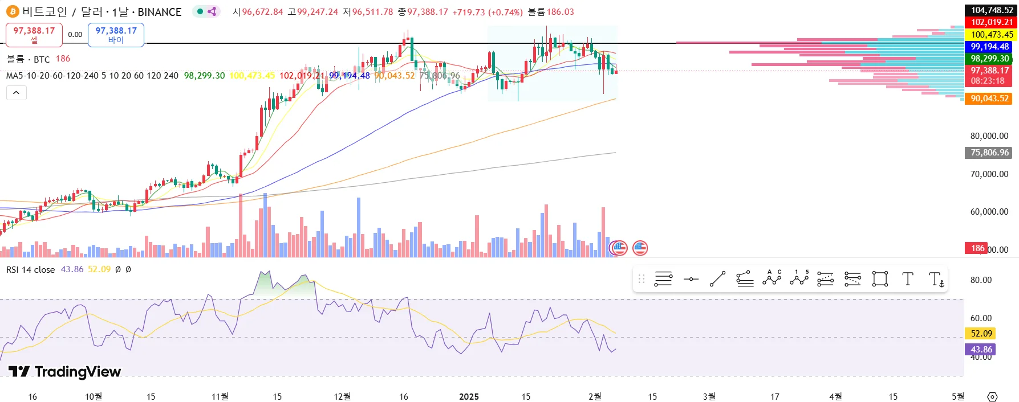Screen dimensions: 1019x402
Task: Grab the drawing toolbar drag handle
Action: click(642, 279)
